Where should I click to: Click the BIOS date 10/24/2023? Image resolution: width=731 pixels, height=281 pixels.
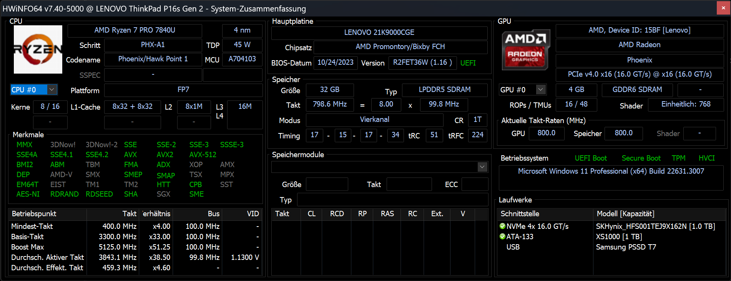336,62
